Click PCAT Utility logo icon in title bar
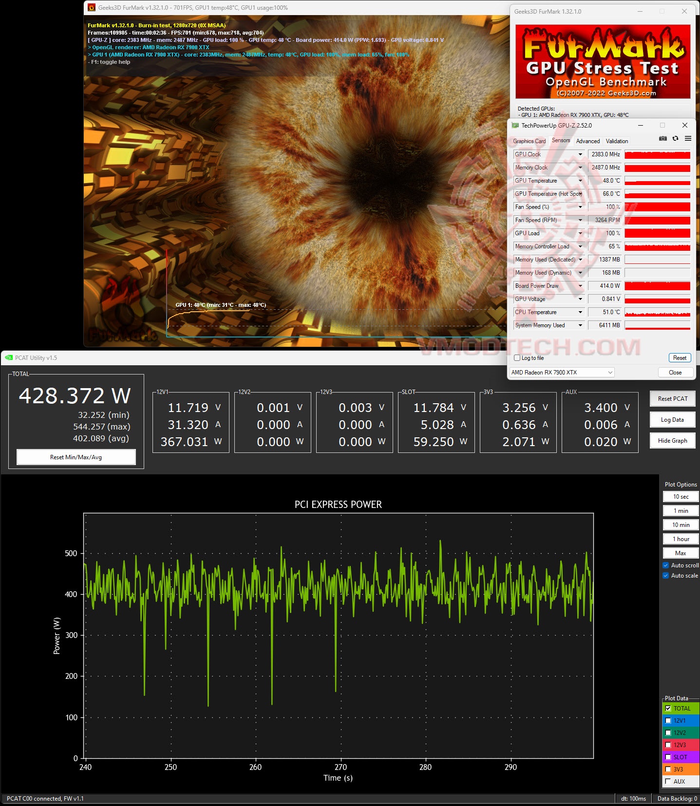This screenshot has width=700, height=806. coord(9,358)
